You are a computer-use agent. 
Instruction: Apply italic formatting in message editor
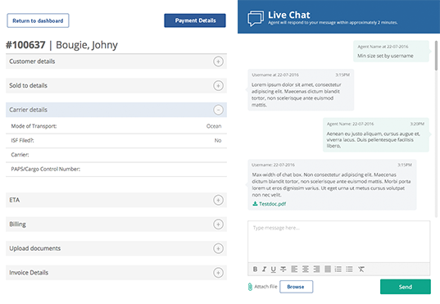click(x=264, y=270)
